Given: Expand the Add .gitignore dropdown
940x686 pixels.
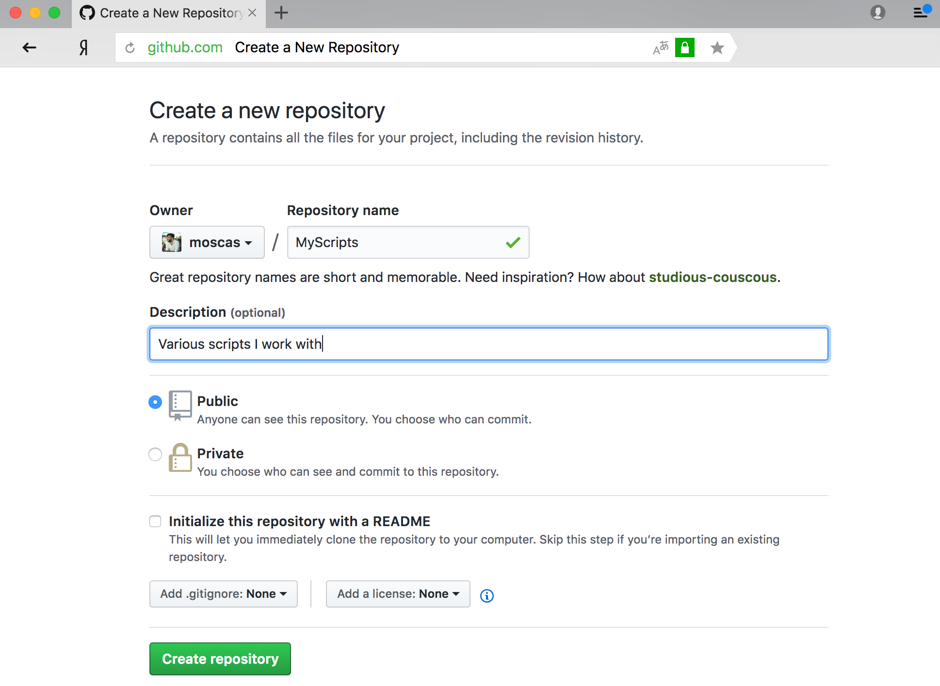Looking at the screenshot, I should click(x=223, y=592).
